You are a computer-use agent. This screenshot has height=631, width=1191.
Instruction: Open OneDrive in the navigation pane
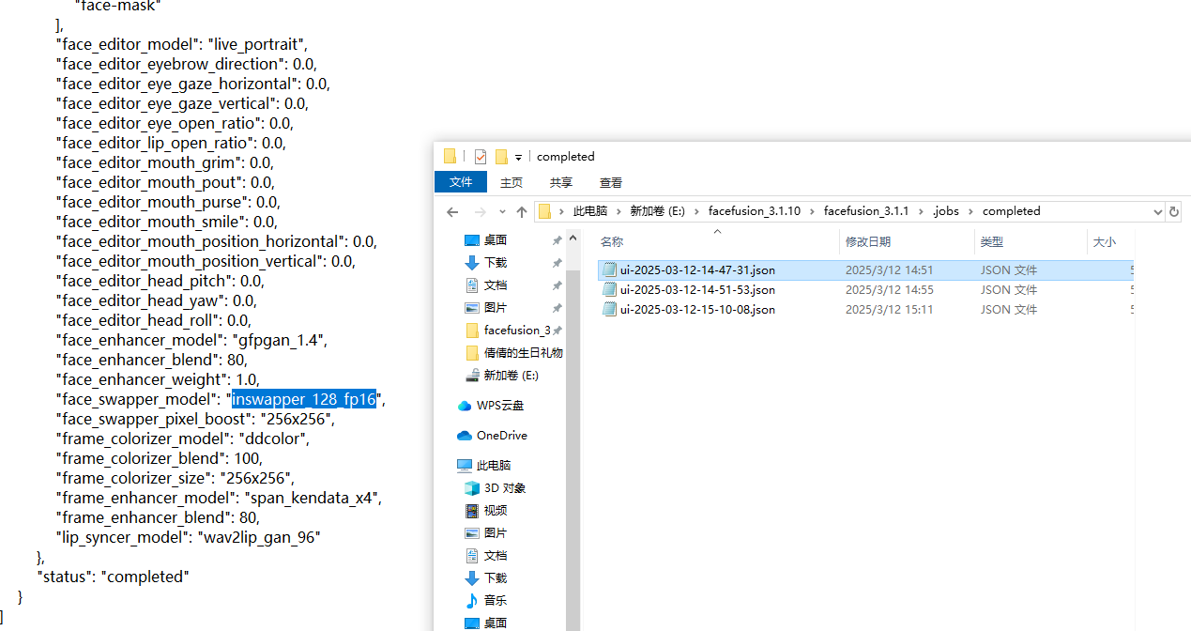[x=501, y=436]
